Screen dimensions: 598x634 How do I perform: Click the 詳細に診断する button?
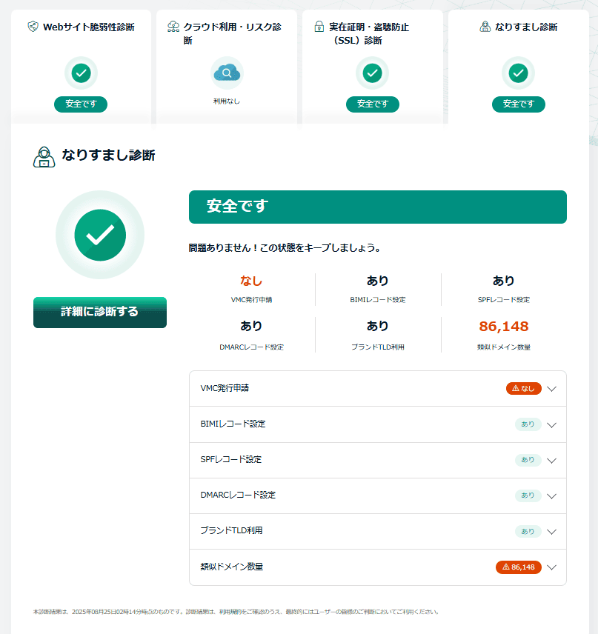(100, 312)
